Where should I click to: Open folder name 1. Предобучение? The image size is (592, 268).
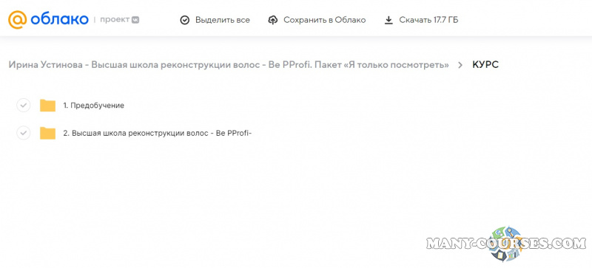pyautogui.click(x=94, y=106)
